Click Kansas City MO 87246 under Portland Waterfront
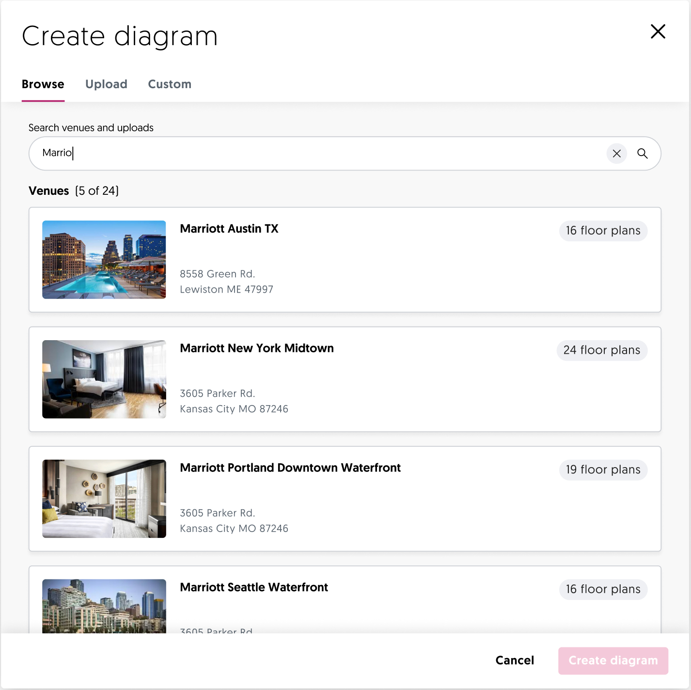This screenshot has width=691, height=690. pyautogui.click(x=234, y=529)
